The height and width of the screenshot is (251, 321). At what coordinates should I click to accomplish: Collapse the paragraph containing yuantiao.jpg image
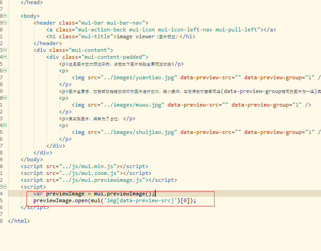click(5, 71)
